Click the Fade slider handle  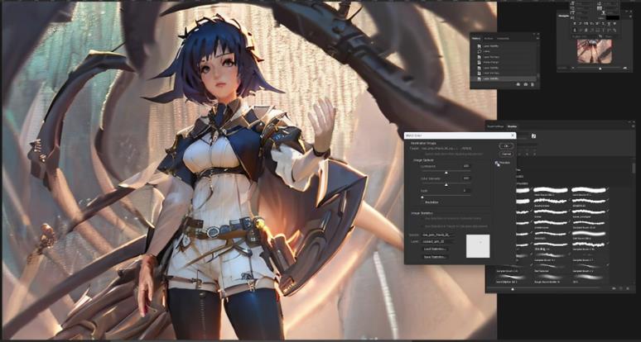pyautogui.click(x=422, y=197)
